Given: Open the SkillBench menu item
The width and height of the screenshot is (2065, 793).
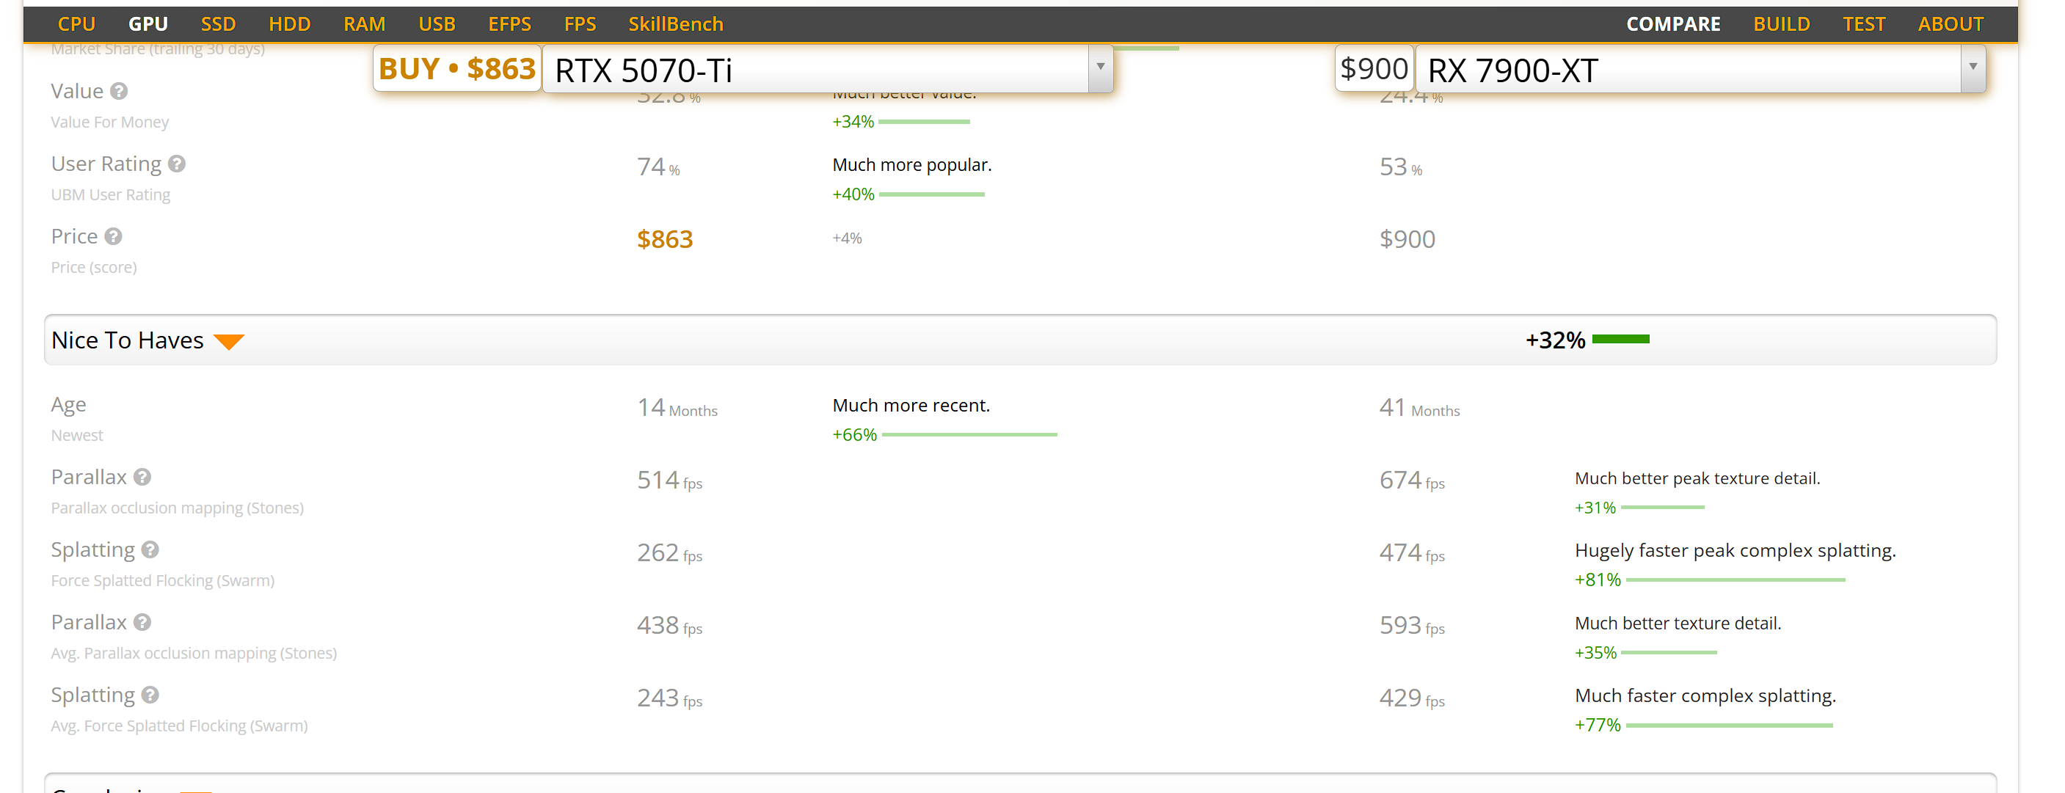Looking at the screenshot, I should pos(676,24).
